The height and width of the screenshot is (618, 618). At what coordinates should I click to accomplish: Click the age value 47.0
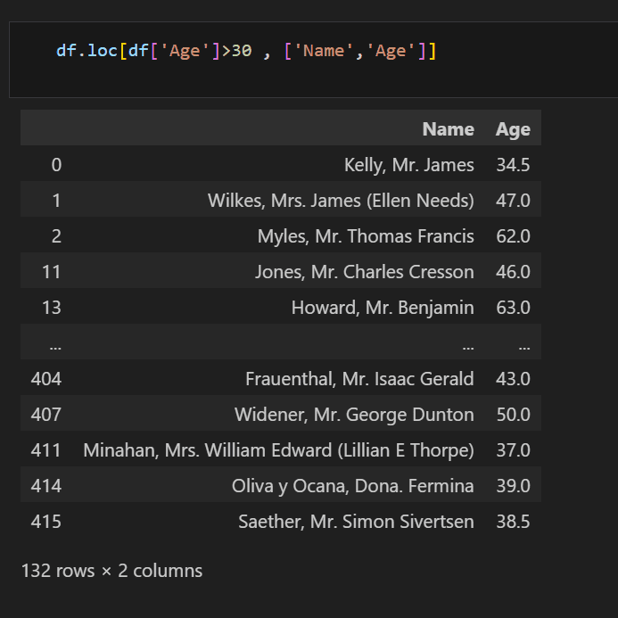pyautogui.click(x=513, y=201)
